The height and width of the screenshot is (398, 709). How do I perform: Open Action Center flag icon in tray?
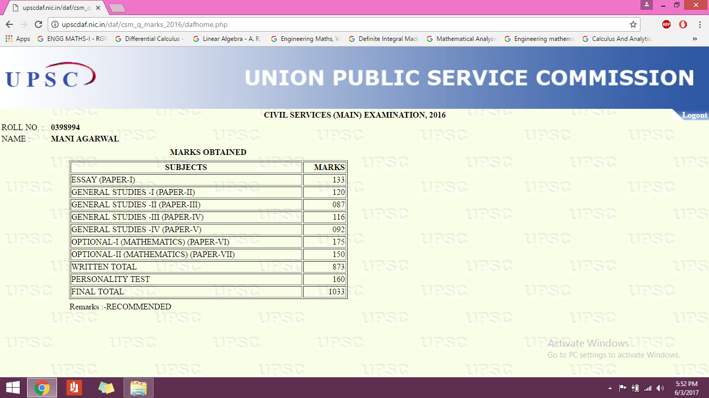click(x=622, y=388)
